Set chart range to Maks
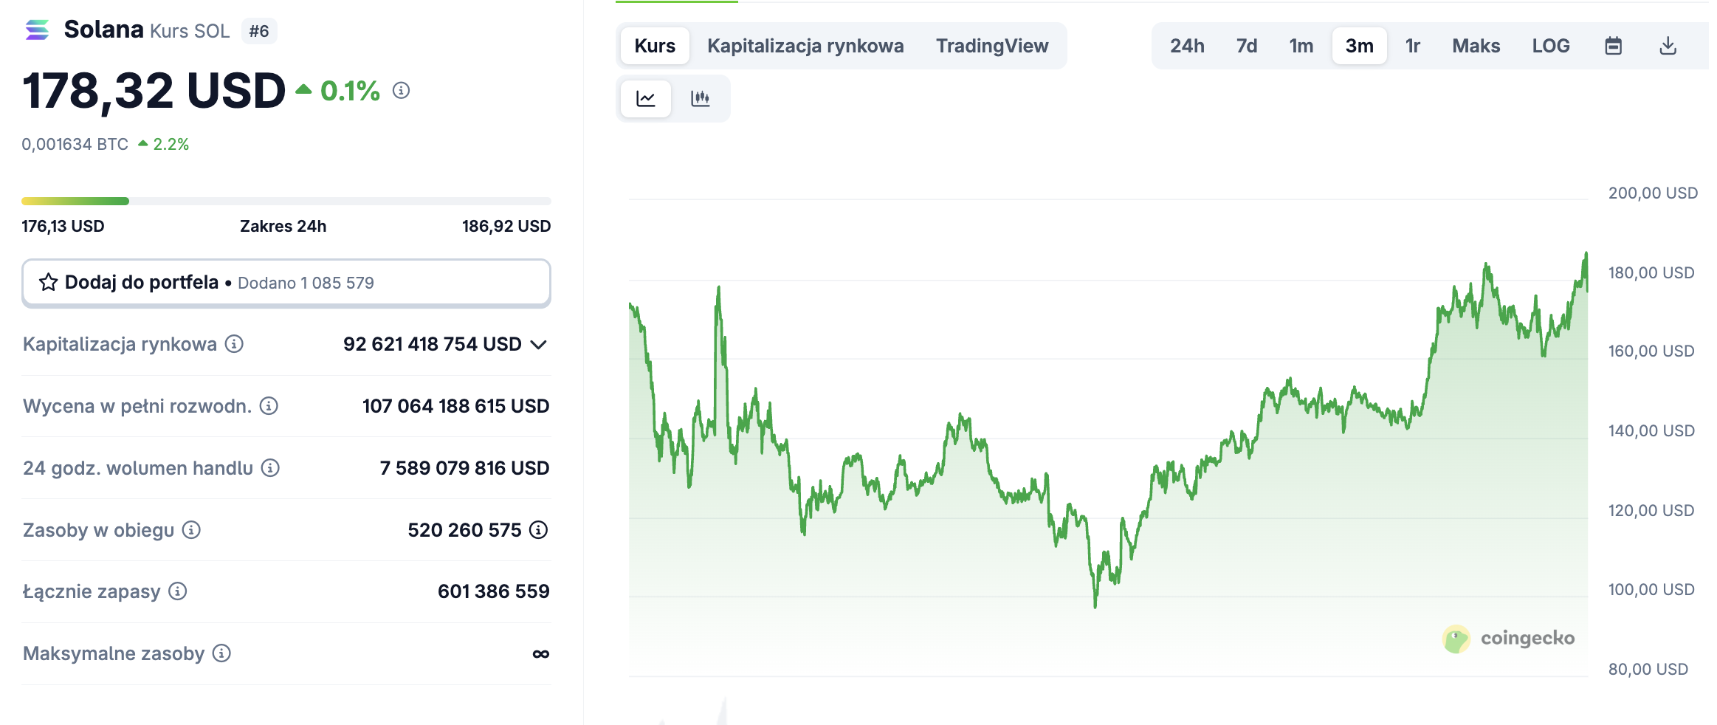The height and width of the screenshot is (725, 1717). [1476, 46]
